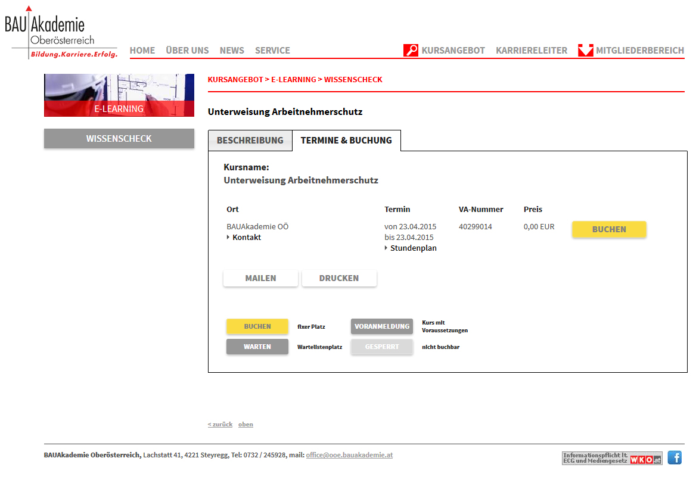Open the WKO.at Informationspflicht badge
Screen dimensions: 696x477
(x=612, y=457)
